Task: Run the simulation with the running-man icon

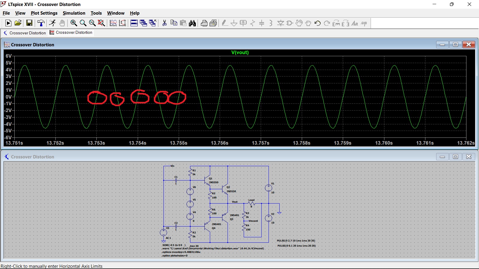Action: [53, 23]
